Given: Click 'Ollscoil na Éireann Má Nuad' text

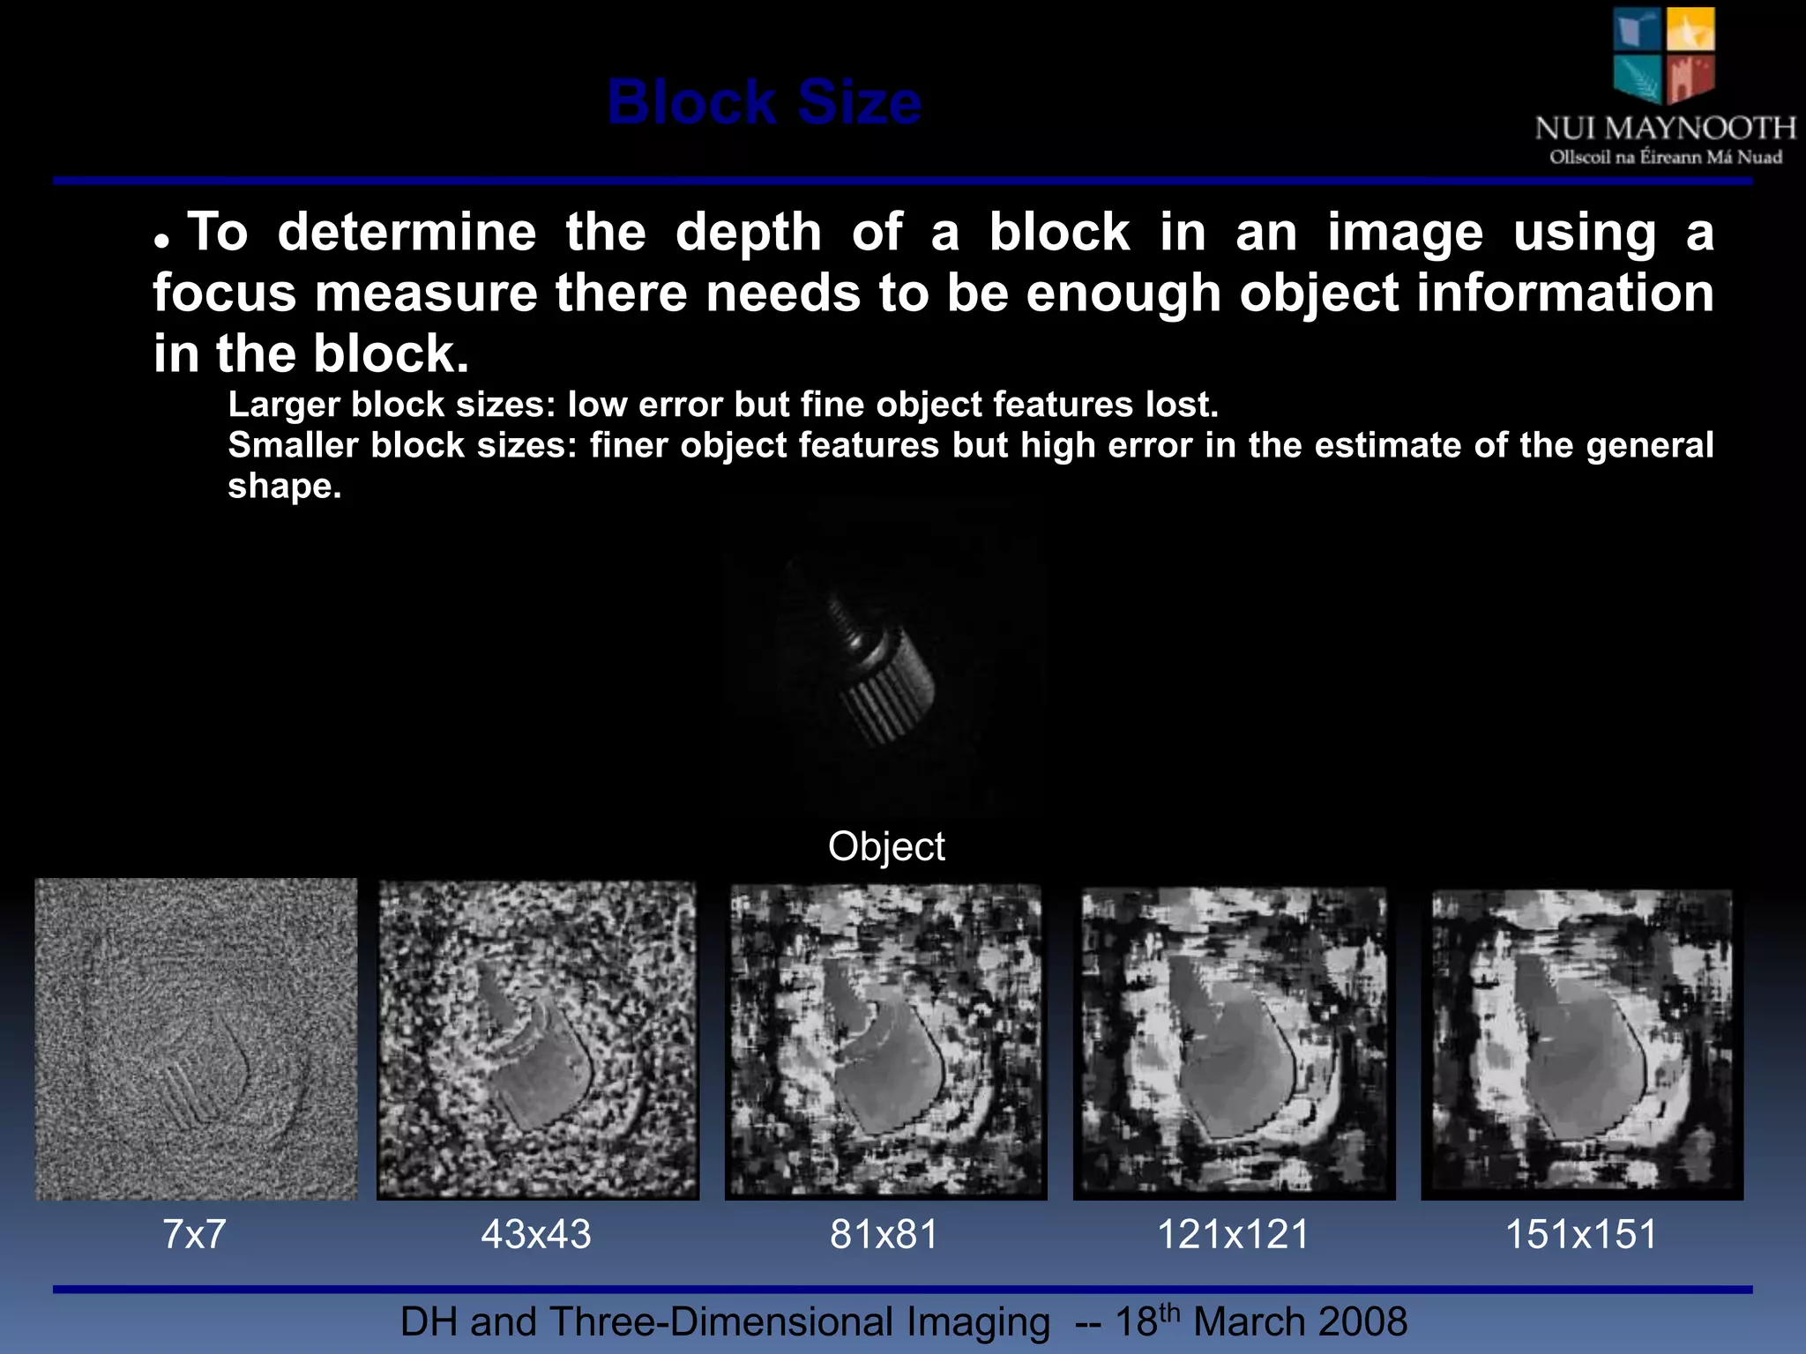Looking at the screenshot, I should 1666,158.
